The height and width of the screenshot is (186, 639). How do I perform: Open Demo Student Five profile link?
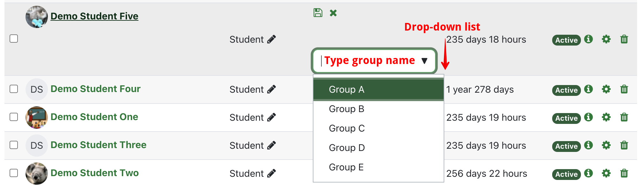coord(94,16)
